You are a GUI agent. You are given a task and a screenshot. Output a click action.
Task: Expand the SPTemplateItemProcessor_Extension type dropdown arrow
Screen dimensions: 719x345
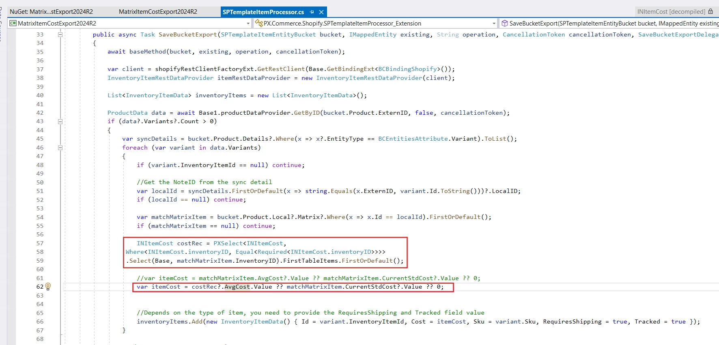494,24
